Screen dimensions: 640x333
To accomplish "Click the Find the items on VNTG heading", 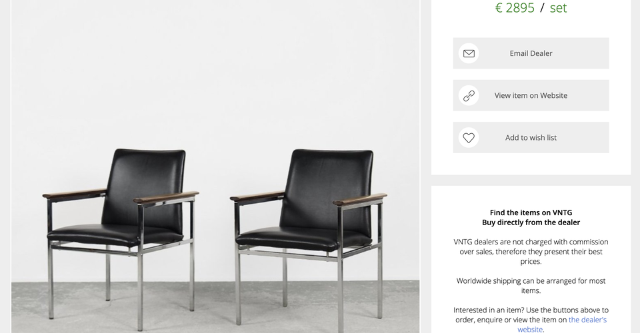I will coord(531,212).
